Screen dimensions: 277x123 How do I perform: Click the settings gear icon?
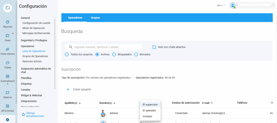(x=7, y=120)
